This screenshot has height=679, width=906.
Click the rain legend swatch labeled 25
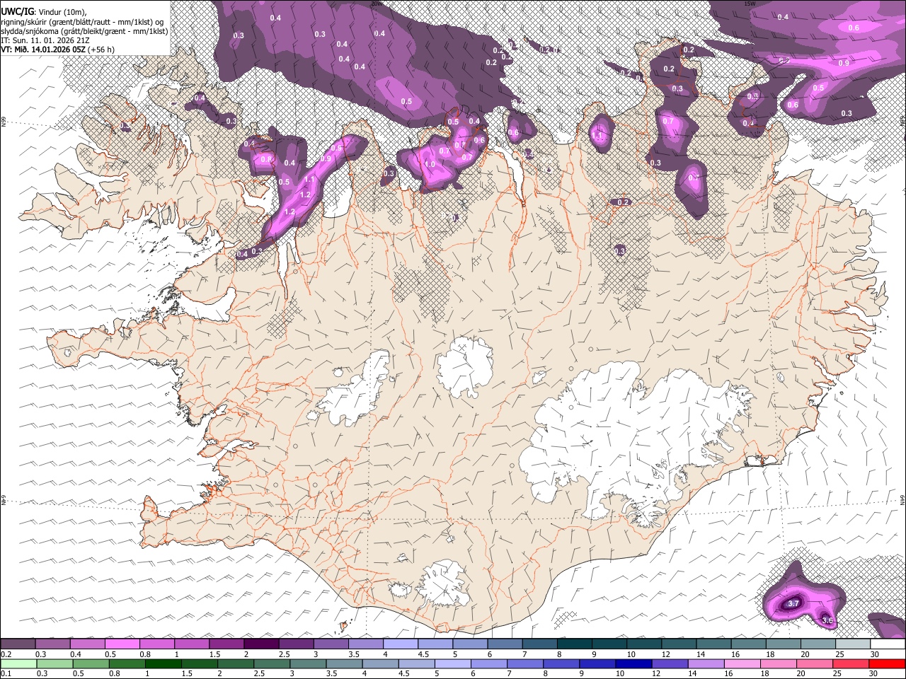(851, 663)
